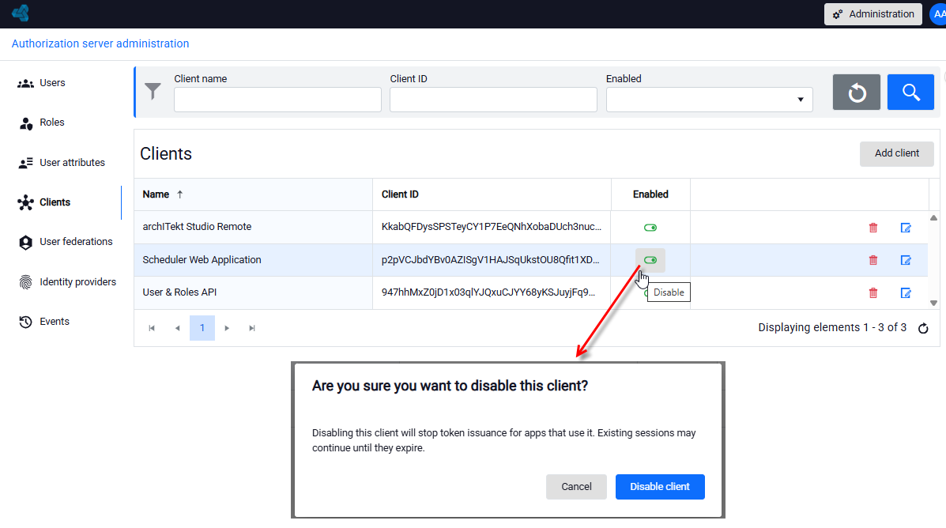Go to first page of clients
The width and height of the screenshot is (946, 528).
[x=152, y=328]
